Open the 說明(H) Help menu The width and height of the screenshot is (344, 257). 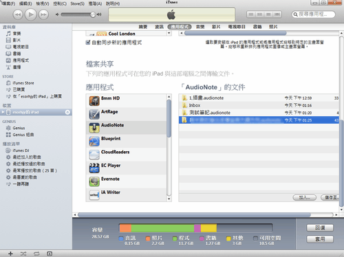click(x=113, y=3)
